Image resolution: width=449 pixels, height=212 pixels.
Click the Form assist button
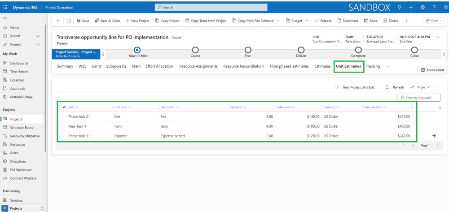[x=431, y=70]
